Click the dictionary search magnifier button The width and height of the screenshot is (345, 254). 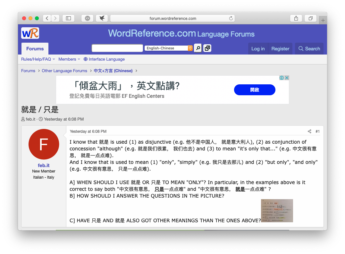pyautogui.click(x=198, y=48)
